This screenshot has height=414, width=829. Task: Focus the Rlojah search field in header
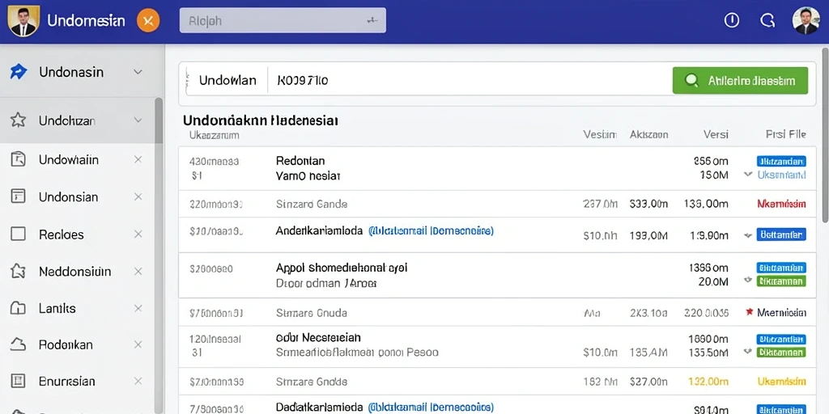click(x=283, y=20)
